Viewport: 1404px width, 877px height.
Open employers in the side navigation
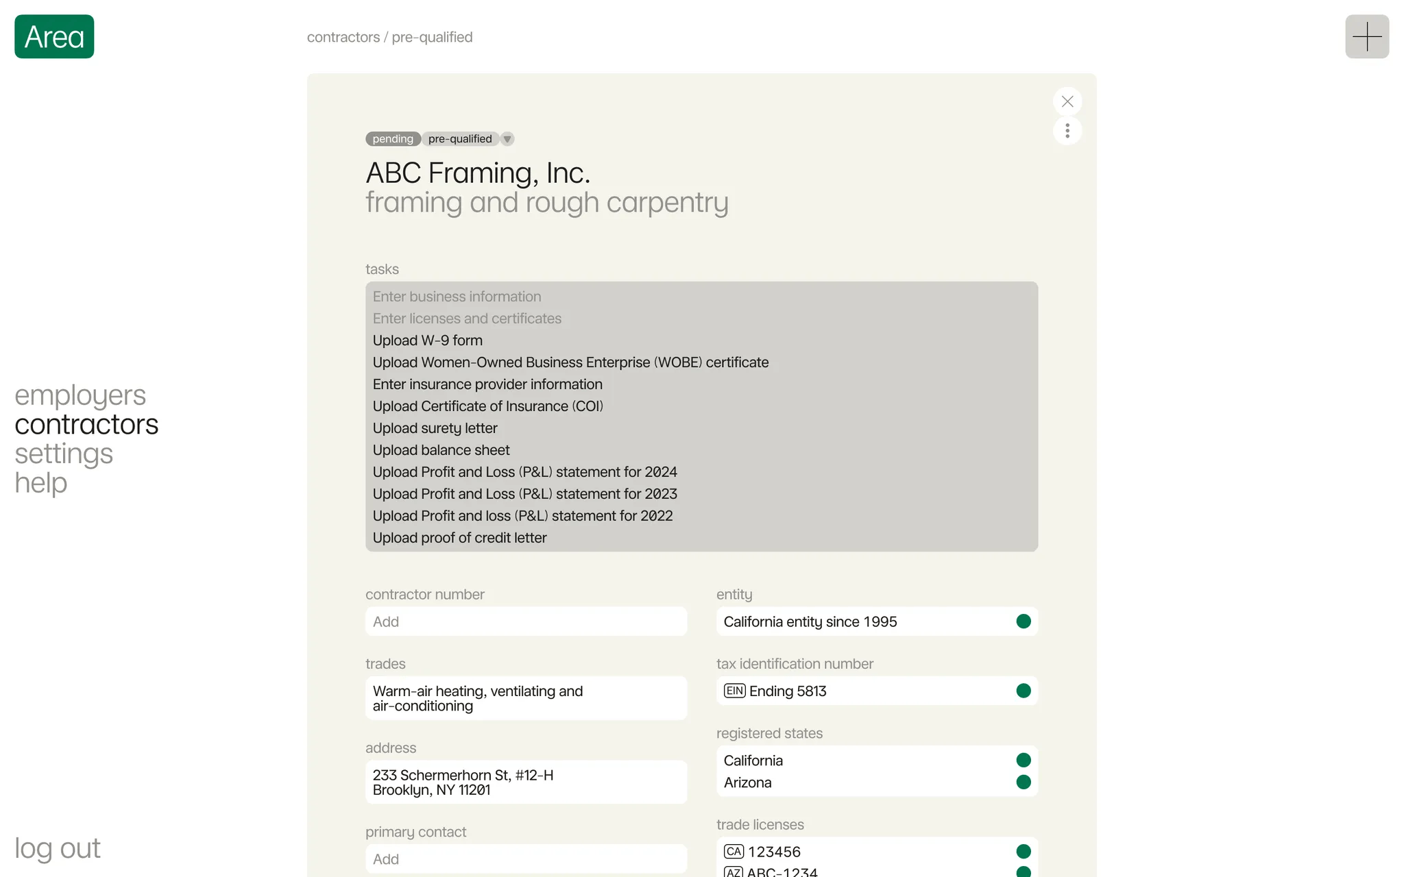pos(80,395)
